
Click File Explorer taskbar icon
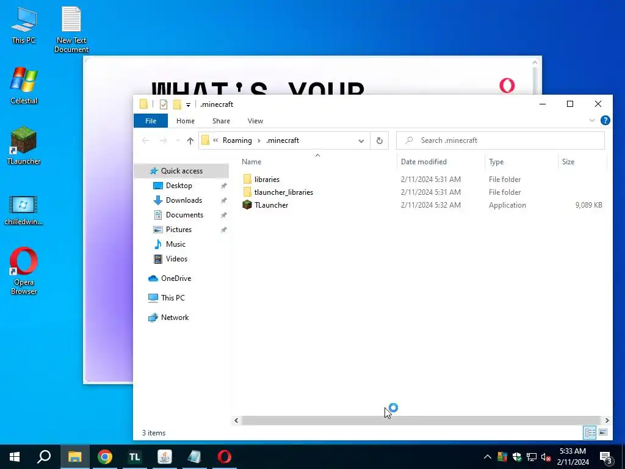point(74,457)
